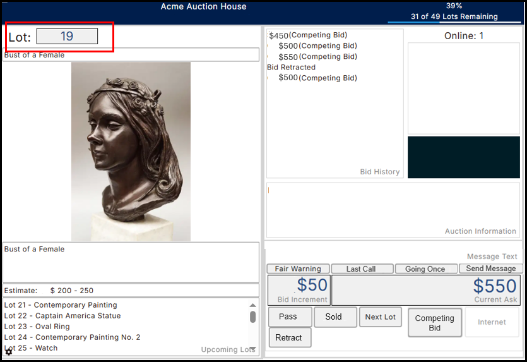
Task: Click the Lot number field showing 19
Action: (67, 36)
